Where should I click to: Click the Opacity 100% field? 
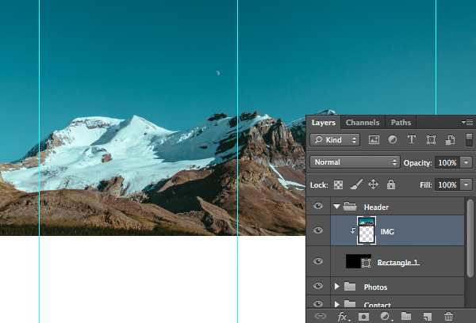tap(447, 163)
